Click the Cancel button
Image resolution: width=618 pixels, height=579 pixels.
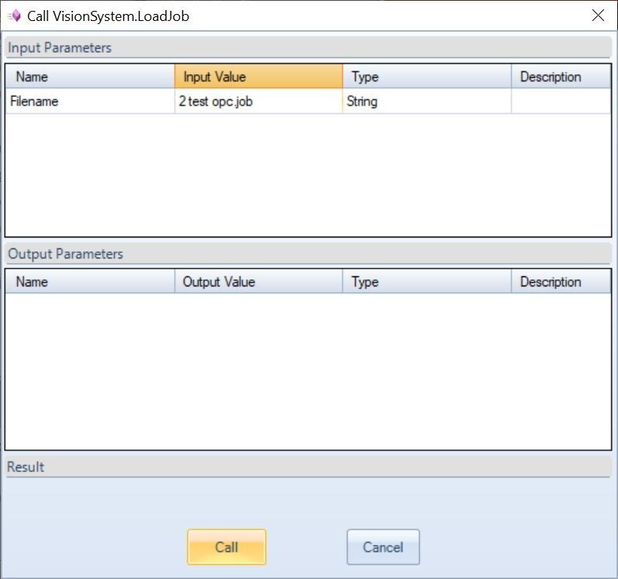(383, 547)
